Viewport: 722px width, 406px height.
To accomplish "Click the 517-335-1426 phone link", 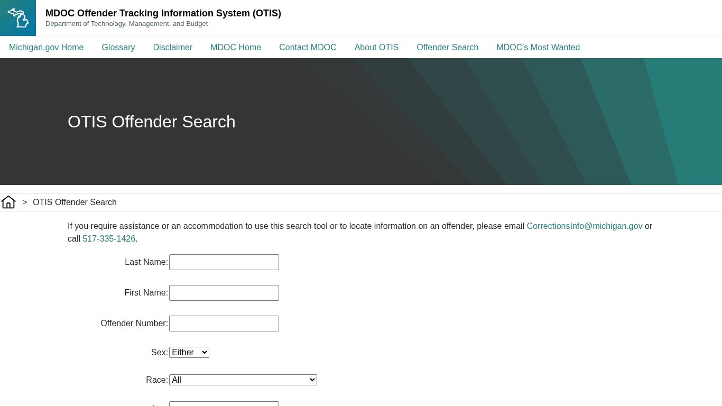I will [x=109, y=239].
